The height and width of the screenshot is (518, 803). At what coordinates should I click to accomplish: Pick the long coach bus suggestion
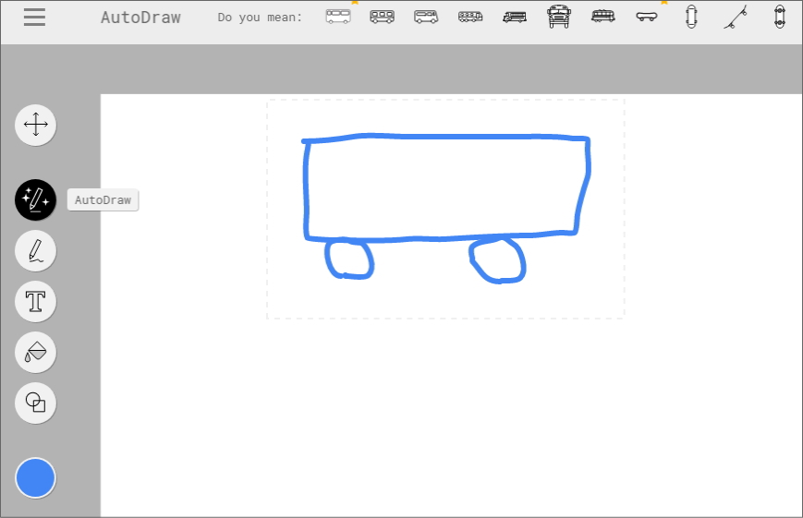click(470, 17)
